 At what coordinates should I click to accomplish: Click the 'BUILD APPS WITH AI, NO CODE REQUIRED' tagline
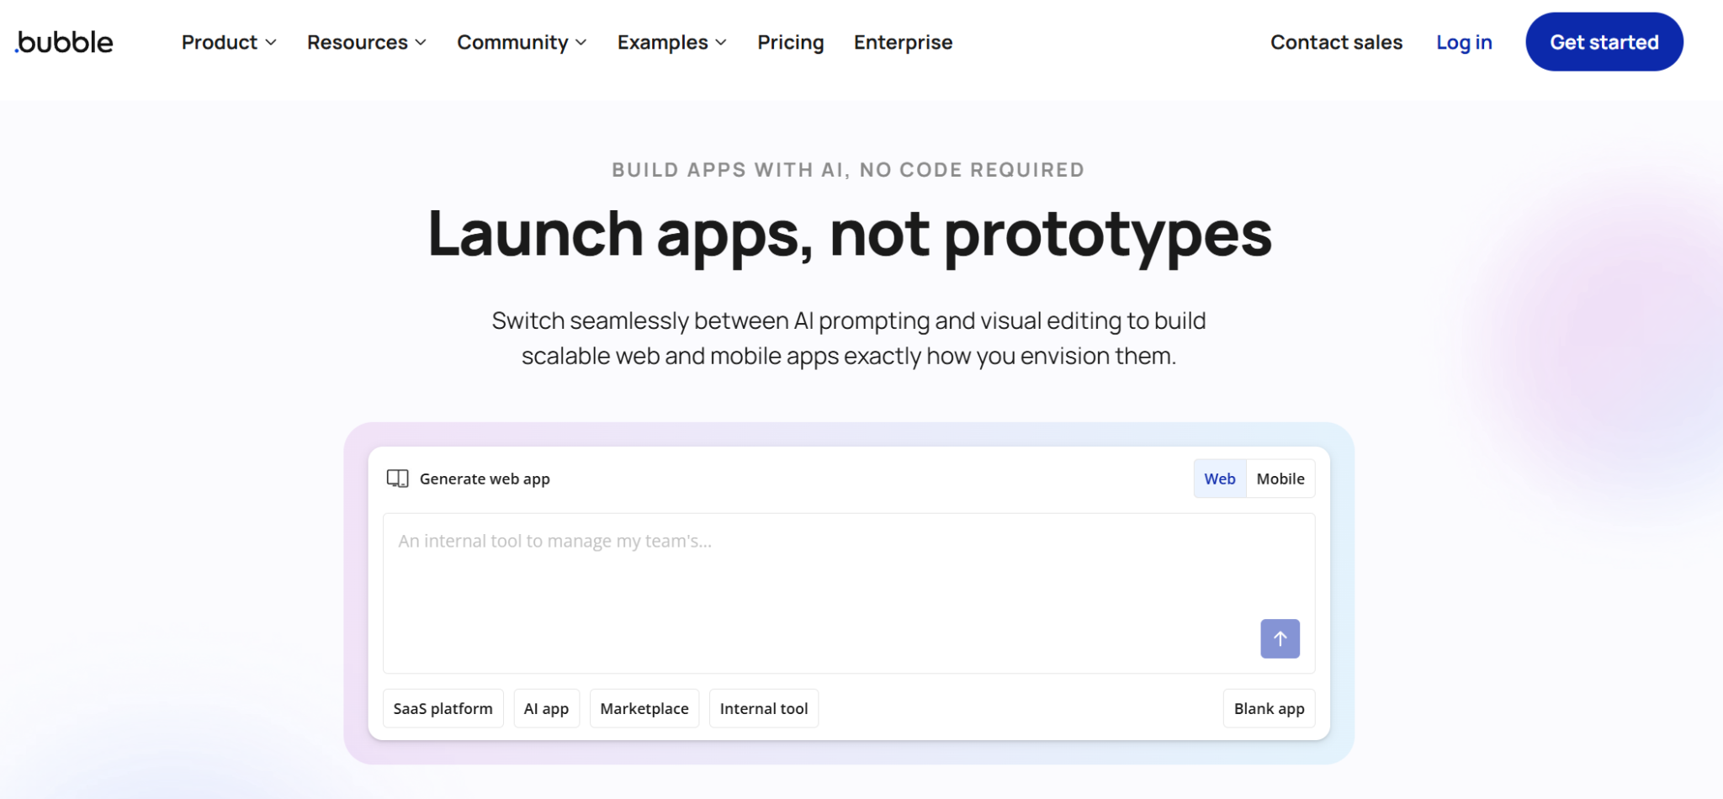(848, 170)
